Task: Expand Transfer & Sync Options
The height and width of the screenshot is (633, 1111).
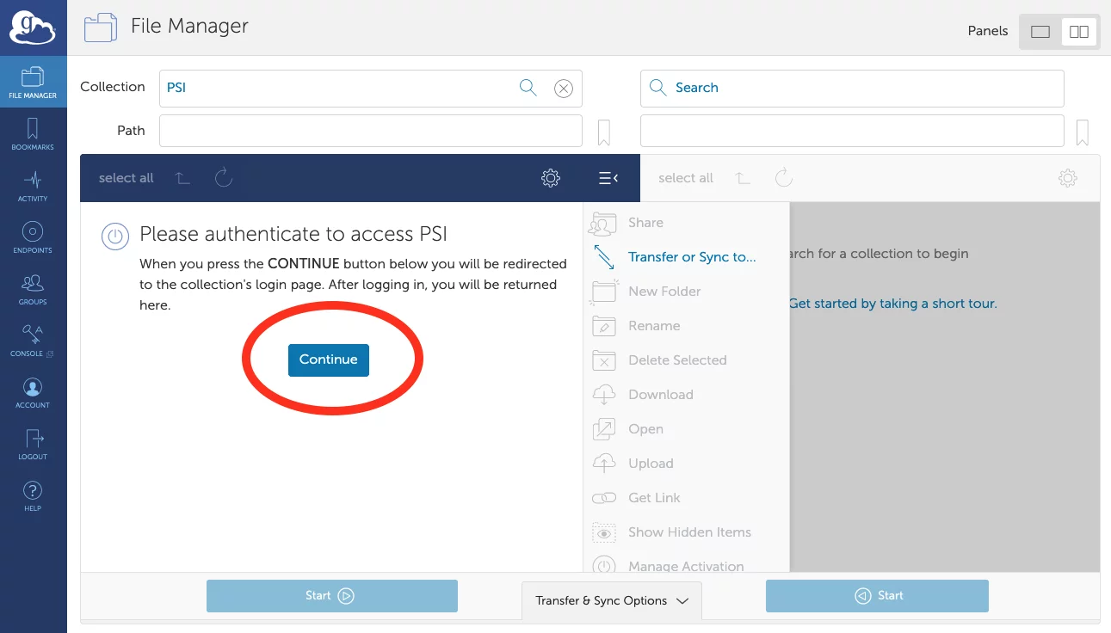Action: click(612, 600)
